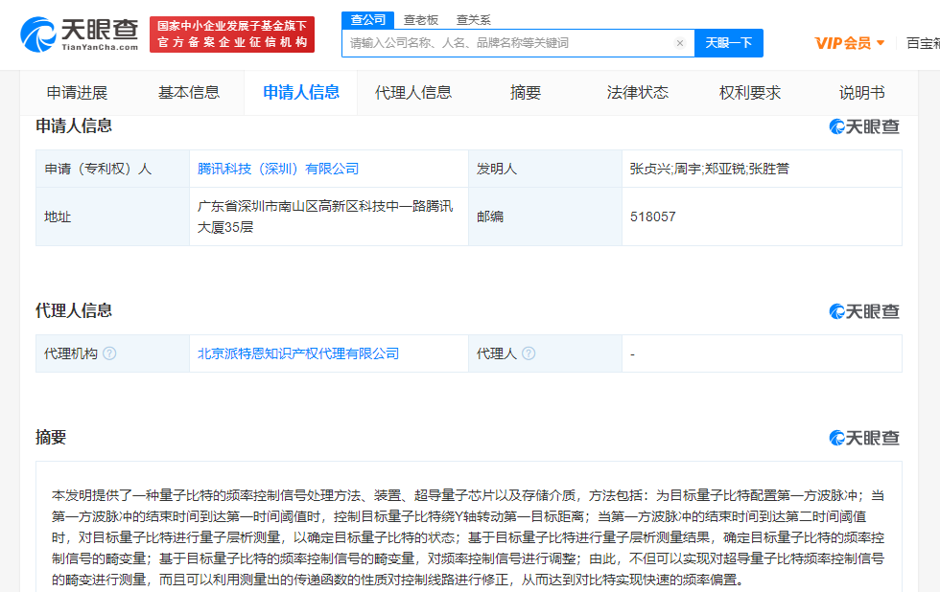Click the 摘要 section heading
Screen dimensions: 940x592
[51, 438]
